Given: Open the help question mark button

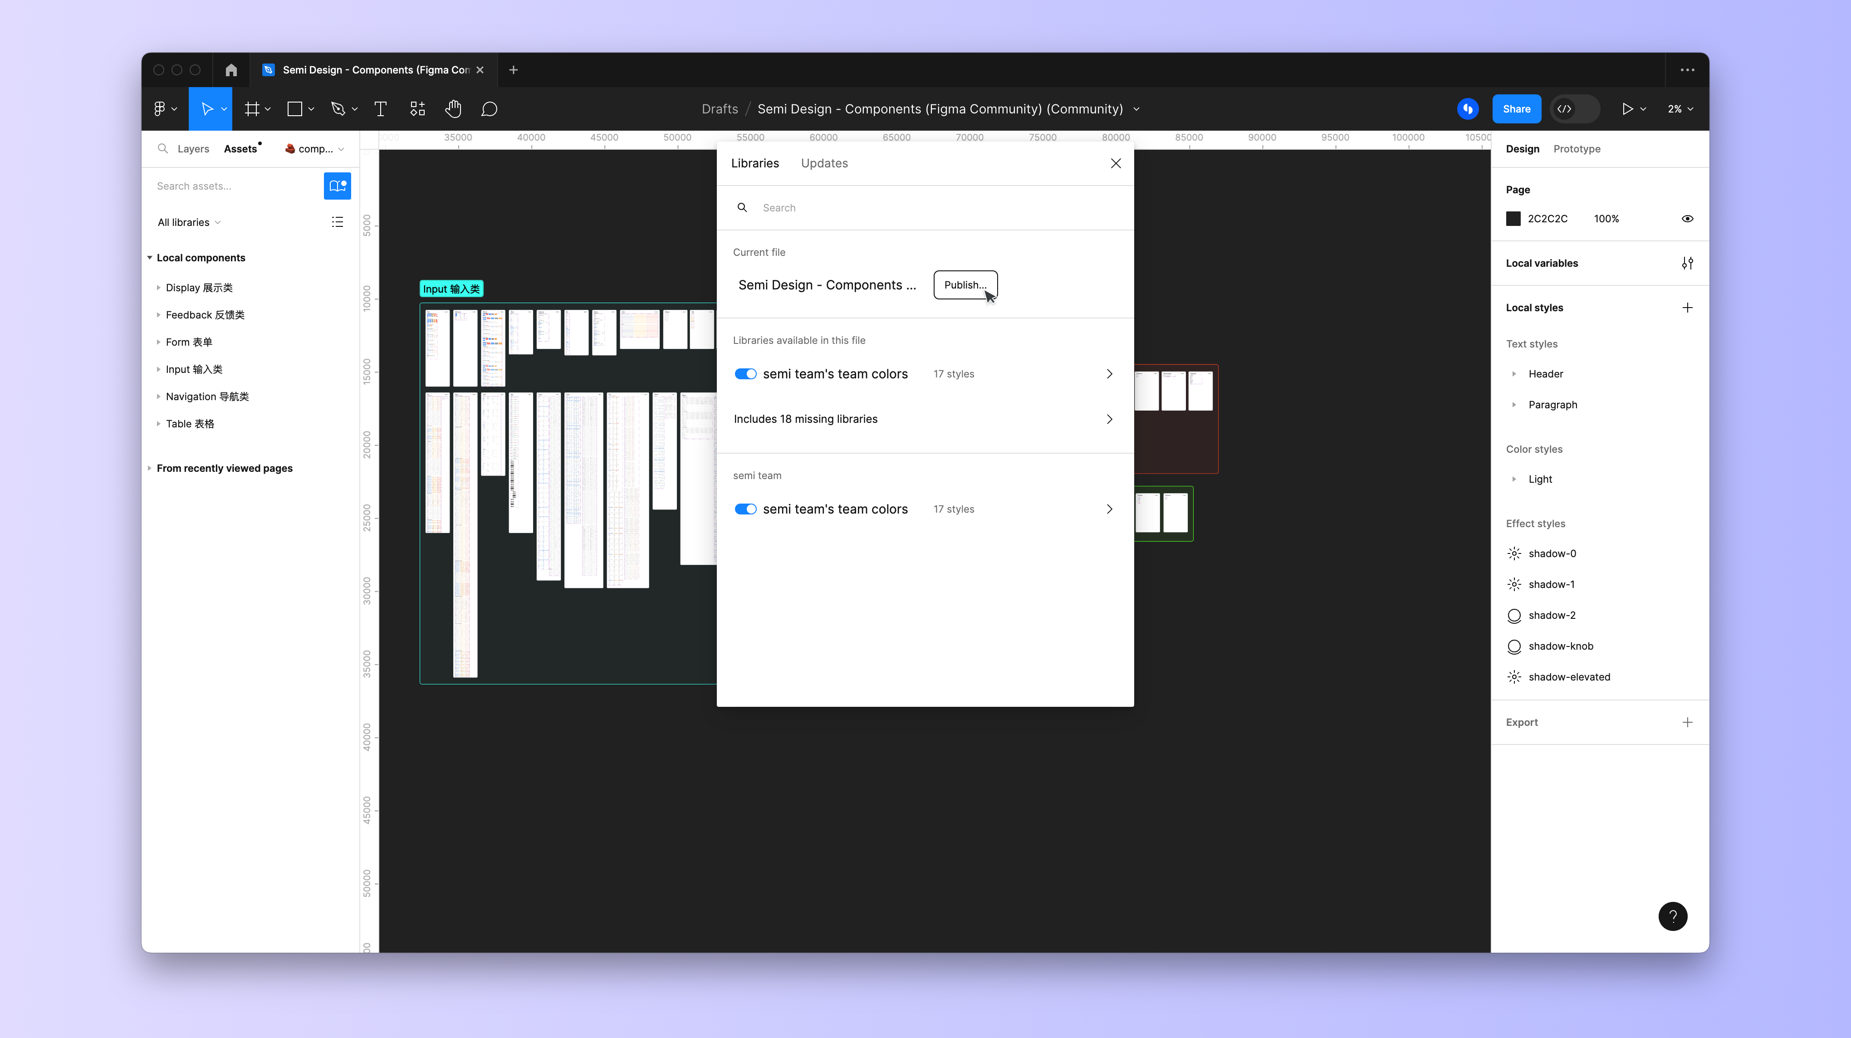Looking at the screenshot, I should pyautogui.click(x=1673, y=916).
